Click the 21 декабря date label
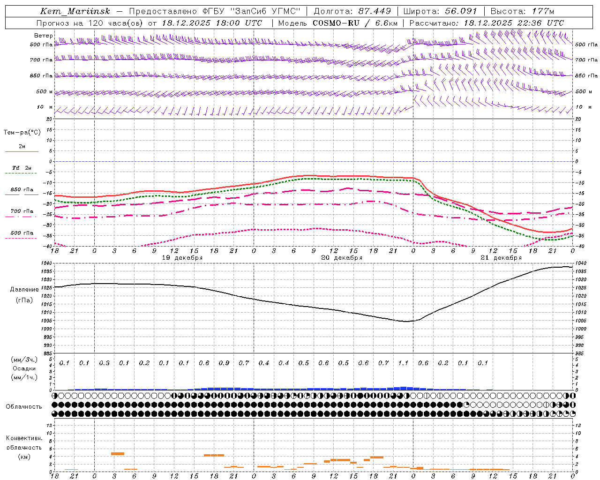 point(501,258)
